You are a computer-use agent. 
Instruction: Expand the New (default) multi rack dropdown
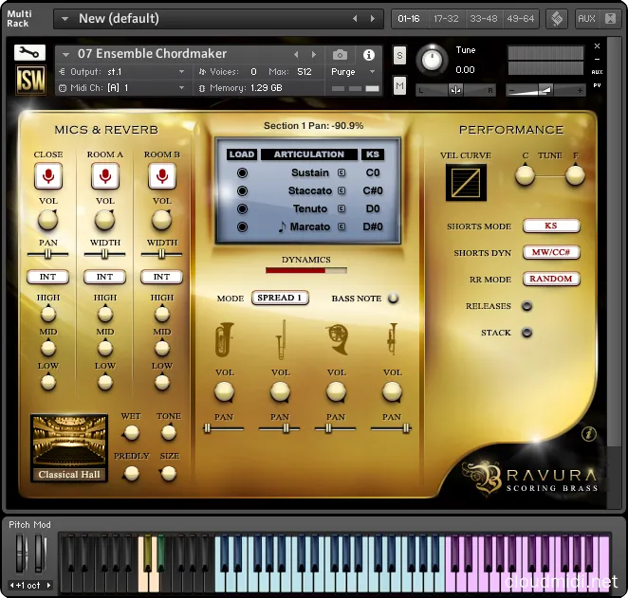pos(64,18)
